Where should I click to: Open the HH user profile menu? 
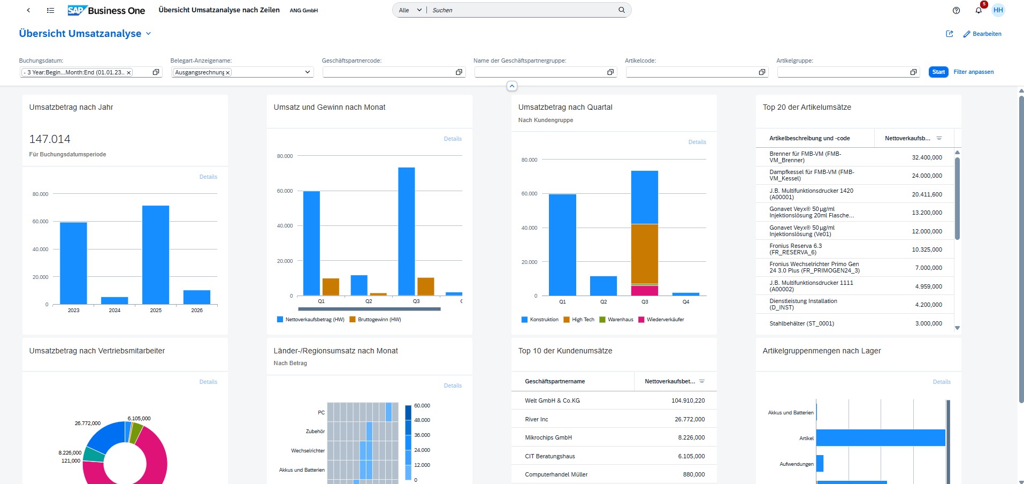pyautogui.click(x=998, y=10)
